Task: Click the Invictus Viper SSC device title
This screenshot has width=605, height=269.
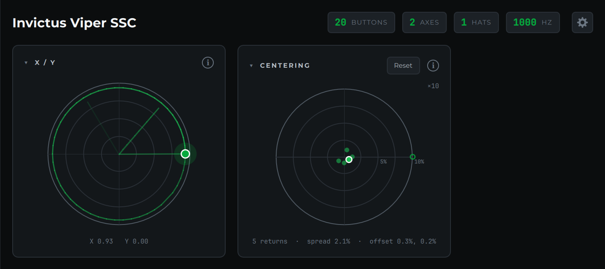Action: tap(74, 23)
